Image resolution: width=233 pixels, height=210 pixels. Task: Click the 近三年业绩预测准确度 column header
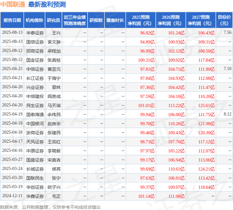(x=75, y=20)
